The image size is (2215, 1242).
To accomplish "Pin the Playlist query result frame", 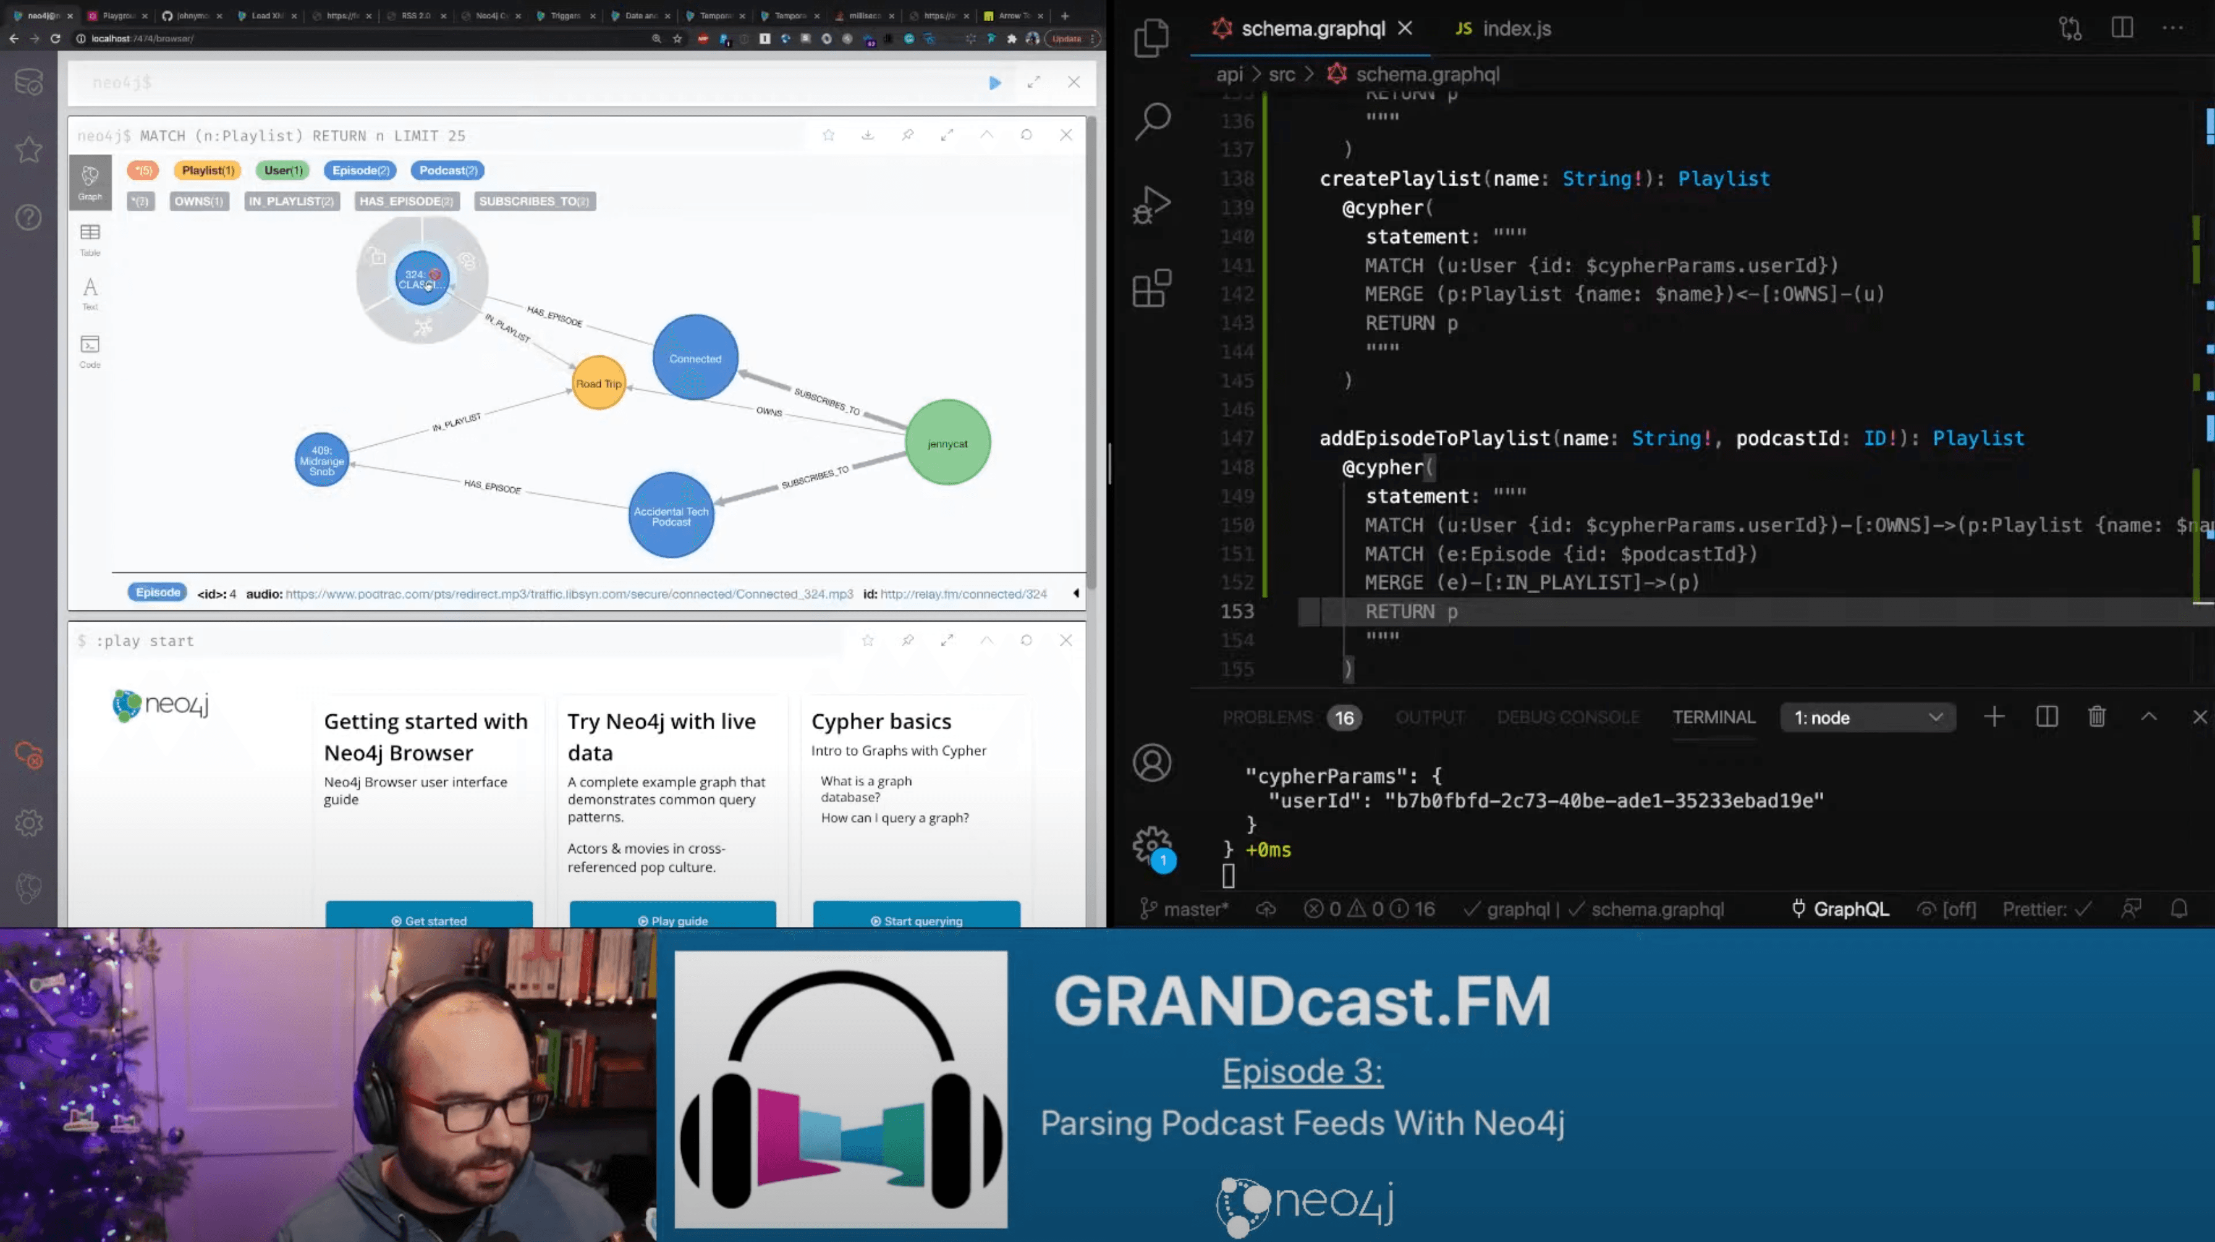I will 907,135.
